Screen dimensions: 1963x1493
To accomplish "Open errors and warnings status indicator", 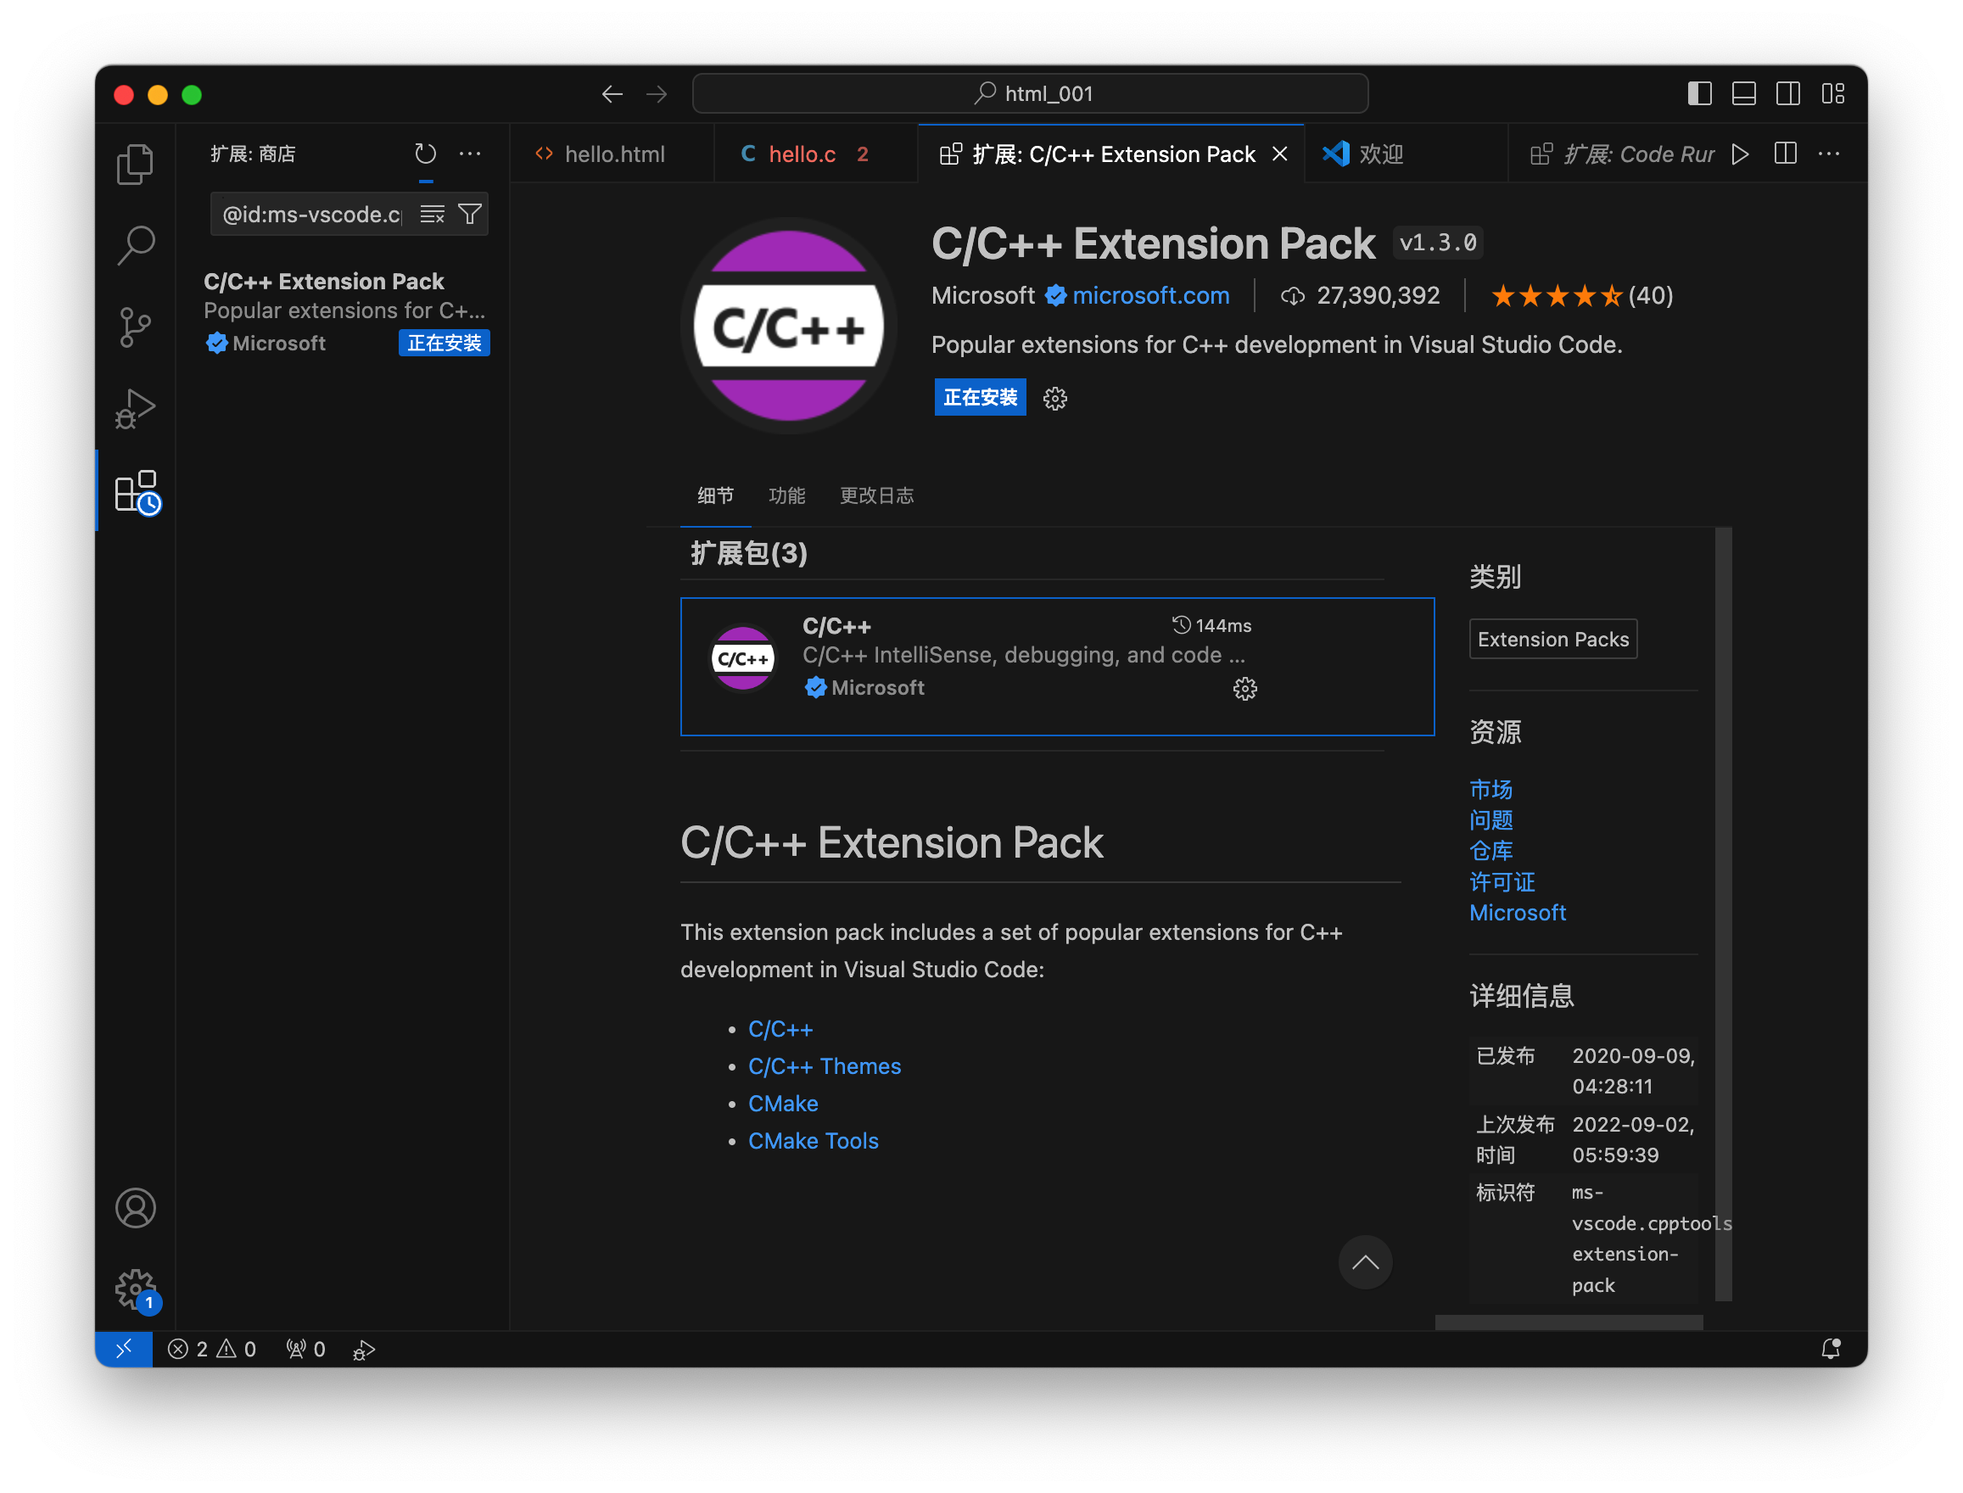I will 212,1349.
